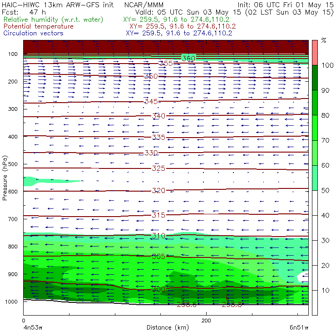Viewport: 336px width, 336px height.
Task: Click the 500 hPa pressure tick label
Action: (x=13, y=164)
